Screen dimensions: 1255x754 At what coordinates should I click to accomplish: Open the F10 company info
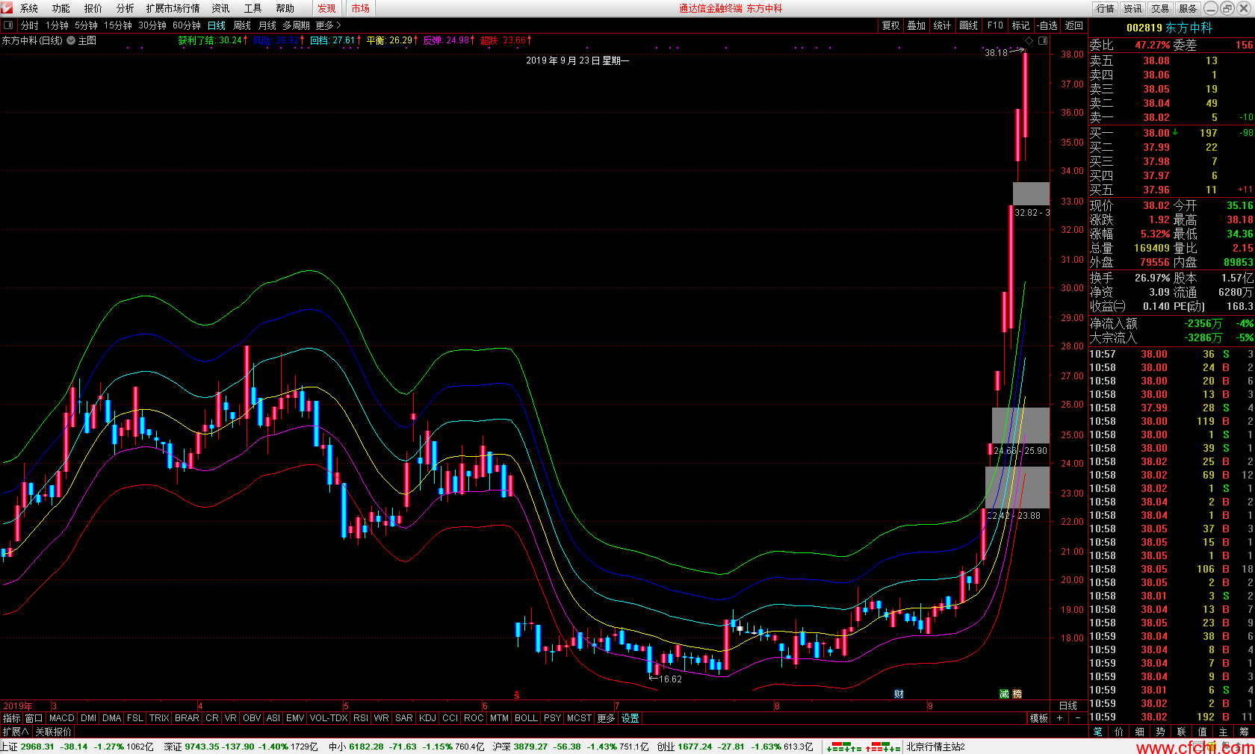coord(995,25)
